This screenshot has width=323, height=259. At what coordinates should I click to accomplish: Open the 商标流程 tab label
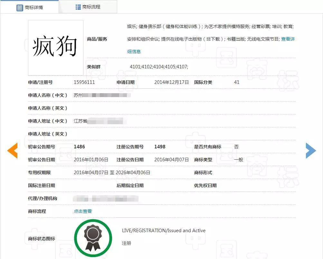pyautogui.click(x=91, y=7)
